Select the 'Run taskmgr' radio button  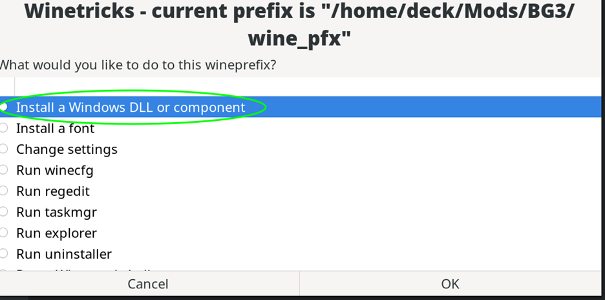point(4,212)
